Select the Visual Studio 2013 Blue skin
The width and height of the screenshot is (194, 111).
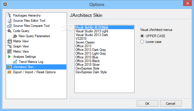104,27
